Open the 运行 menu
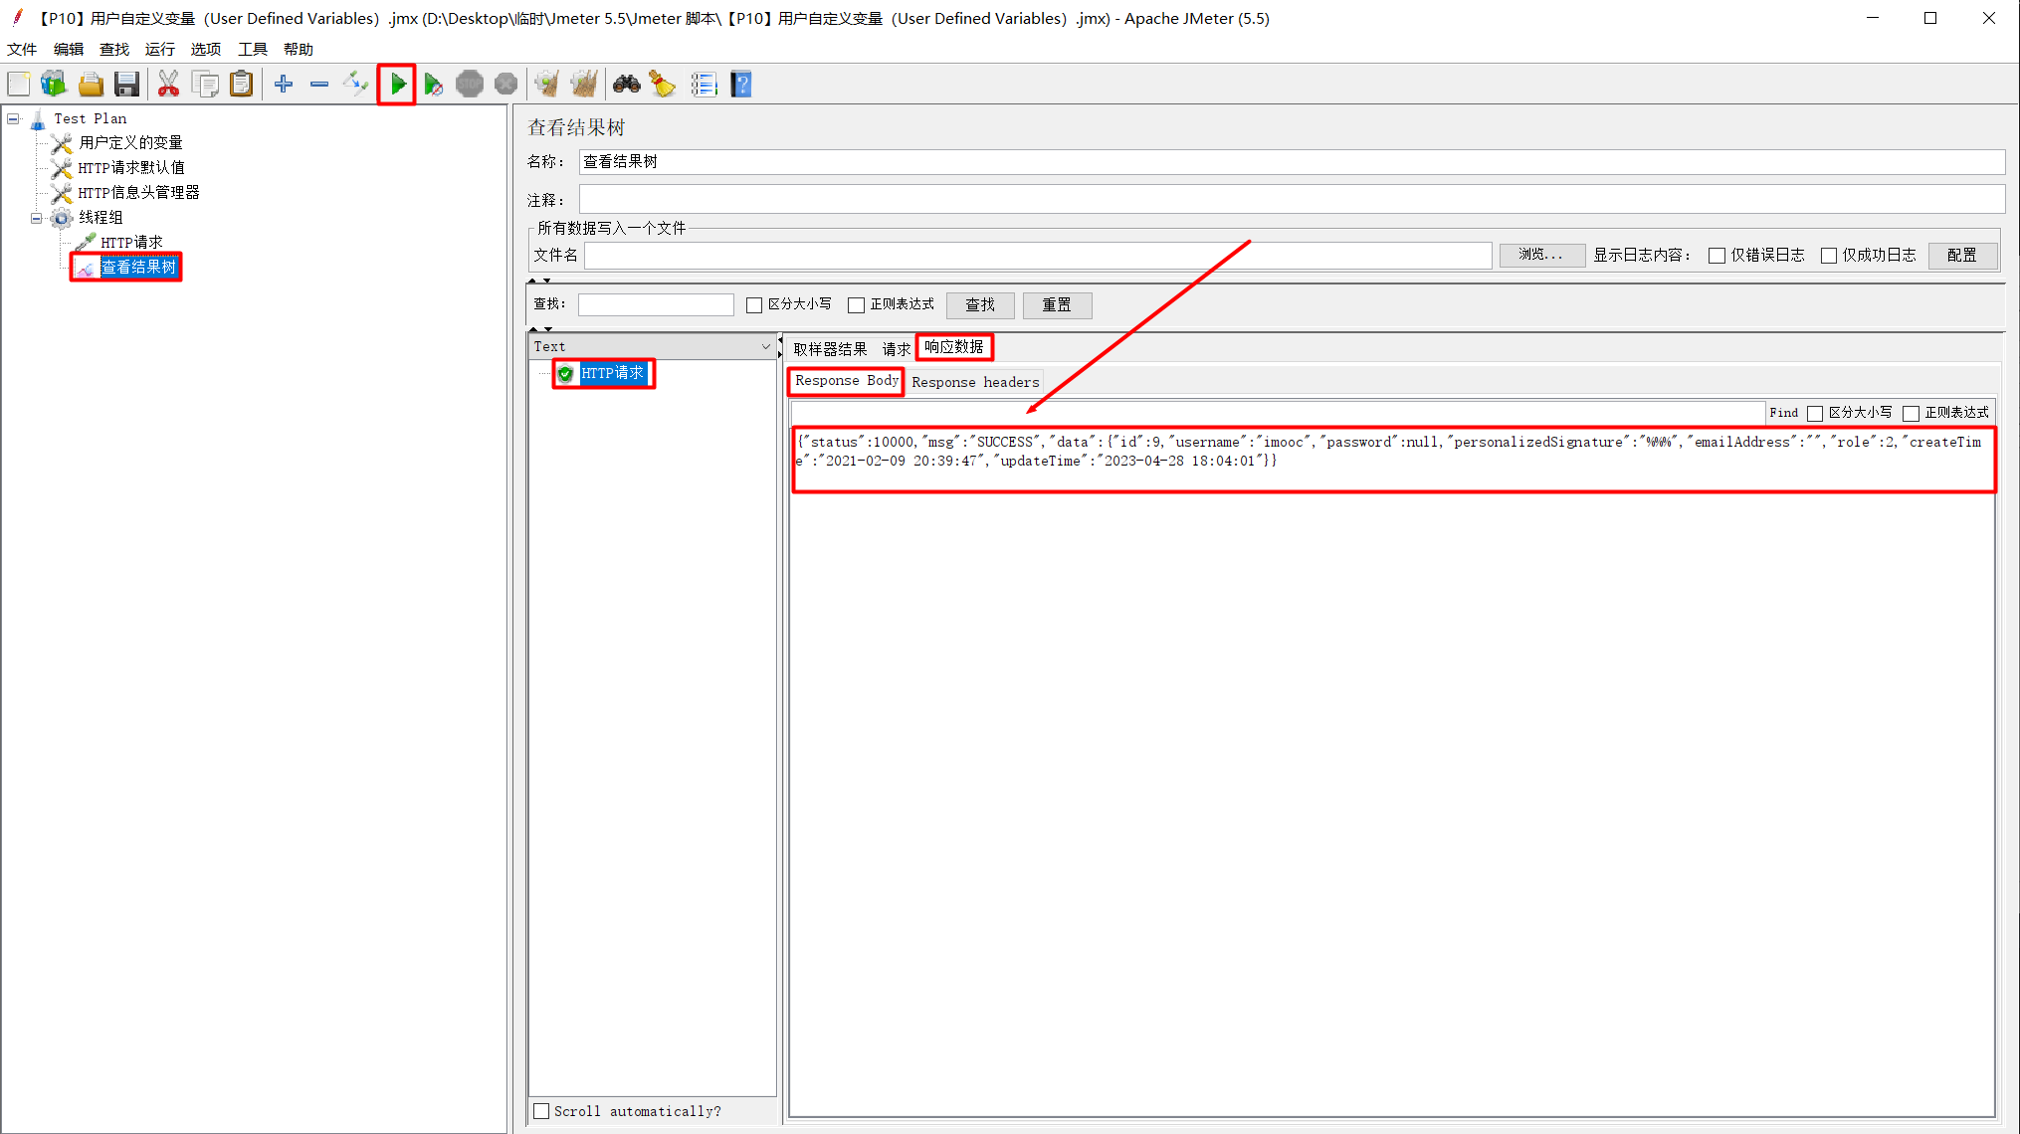2020x1134 pixels. 160,49
